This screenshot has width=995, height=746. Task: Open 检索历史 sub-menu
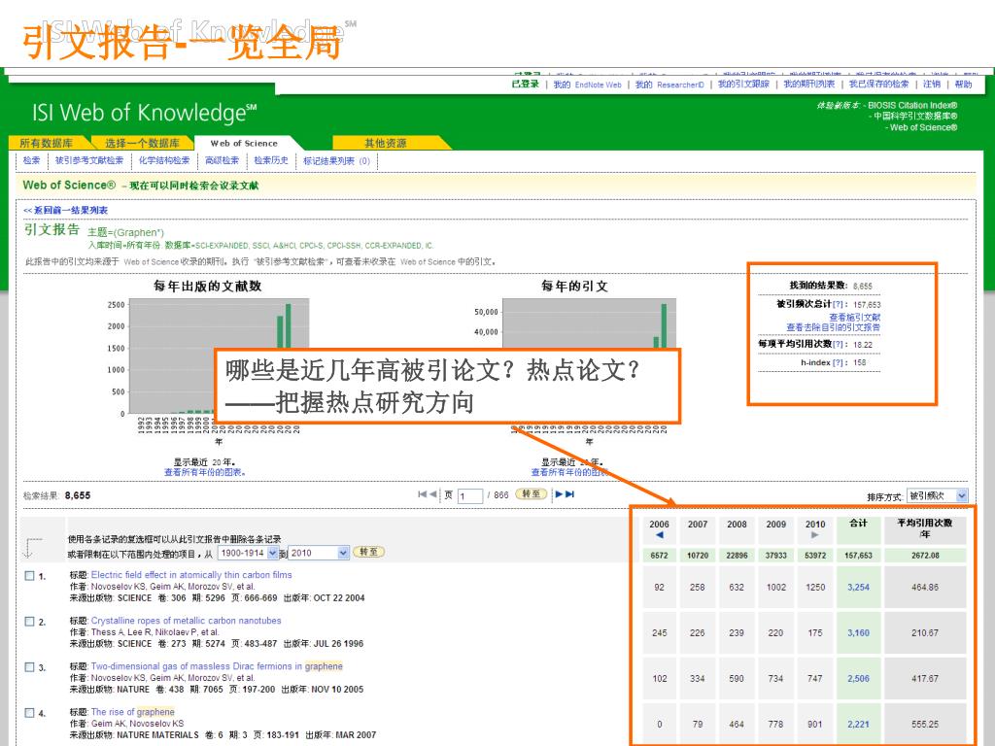click(x=271, y=160)
